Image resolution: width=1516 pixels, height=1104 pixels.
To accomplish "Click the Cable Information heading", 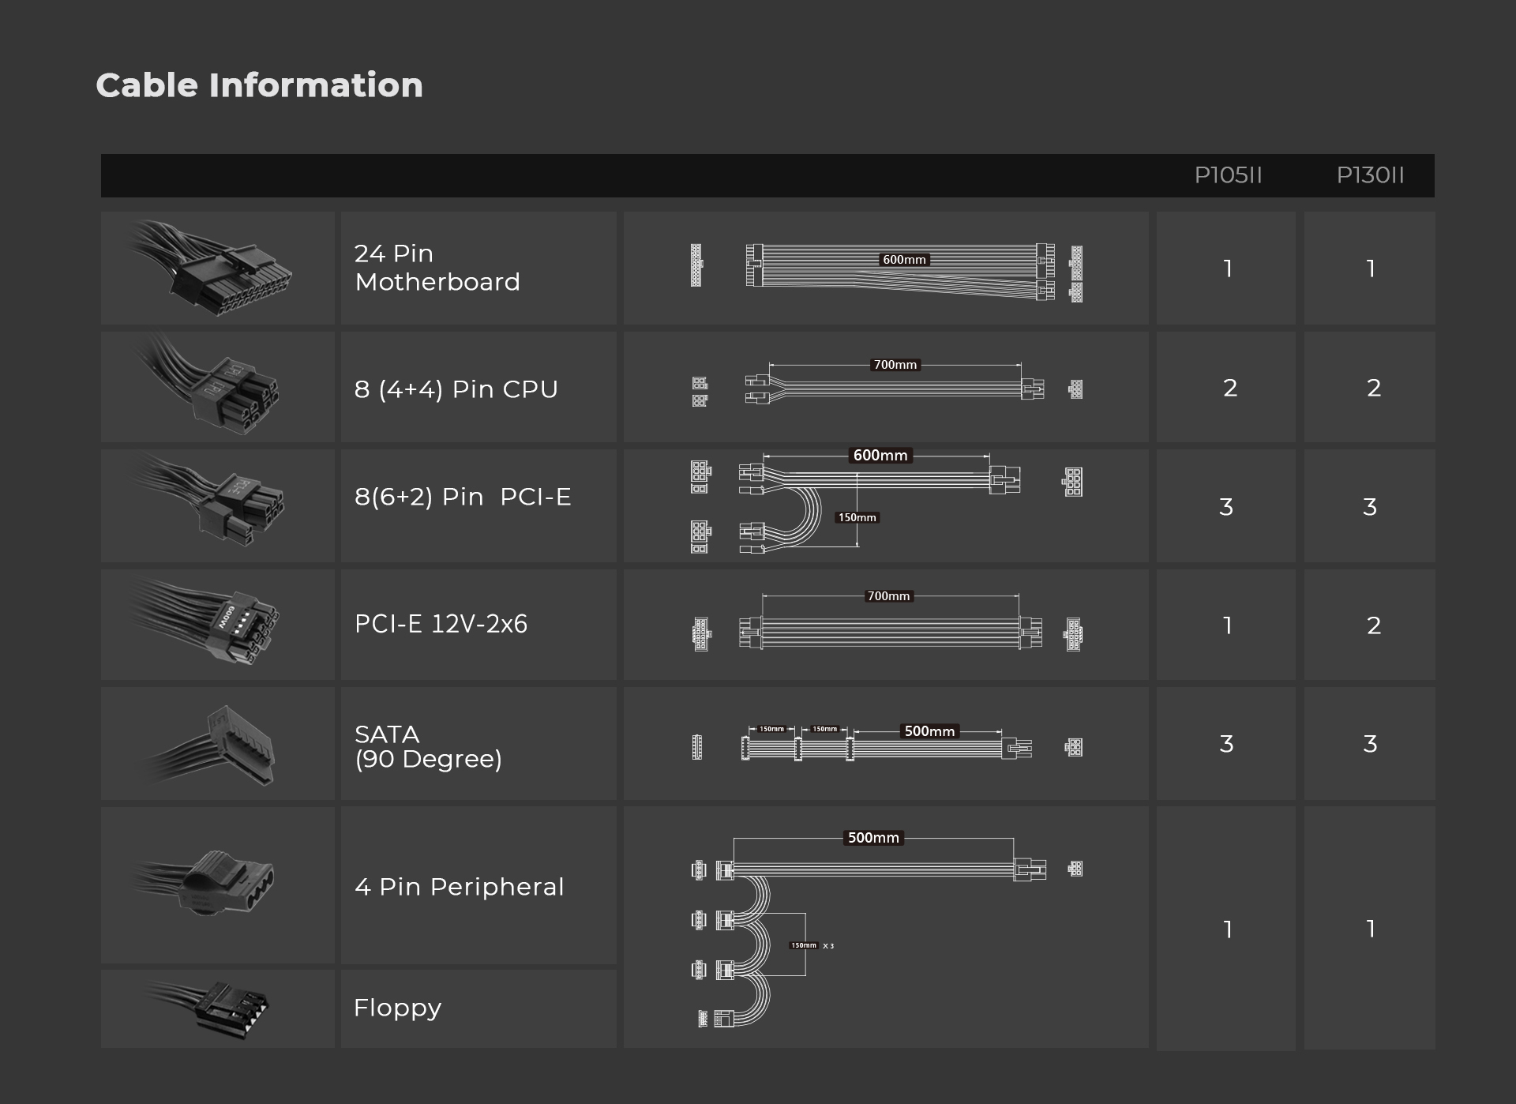I will coord(259,85).
